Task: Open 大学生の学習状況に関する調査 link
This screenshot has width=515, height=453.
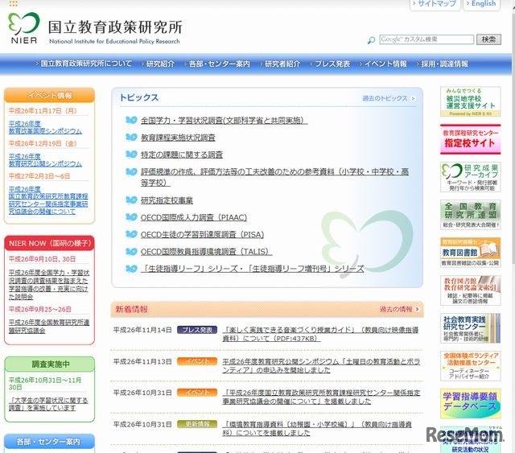Action: pos(48,404)
